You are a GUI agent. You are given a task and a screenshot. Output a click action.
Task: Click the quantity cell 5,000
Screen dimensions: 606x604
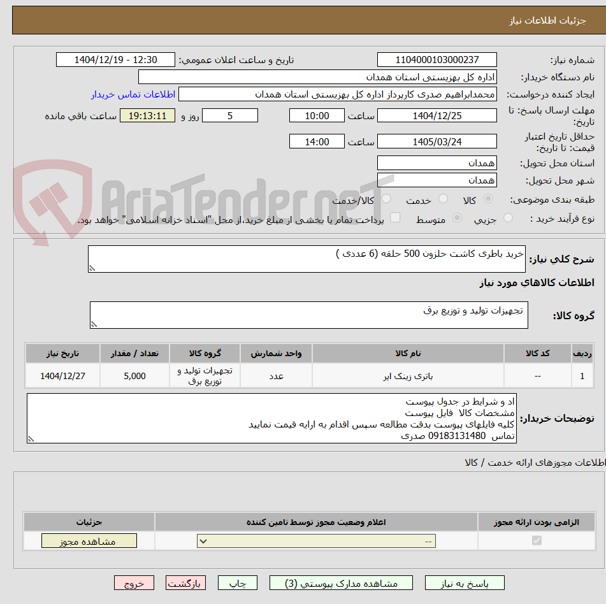(x=134, y=376)
